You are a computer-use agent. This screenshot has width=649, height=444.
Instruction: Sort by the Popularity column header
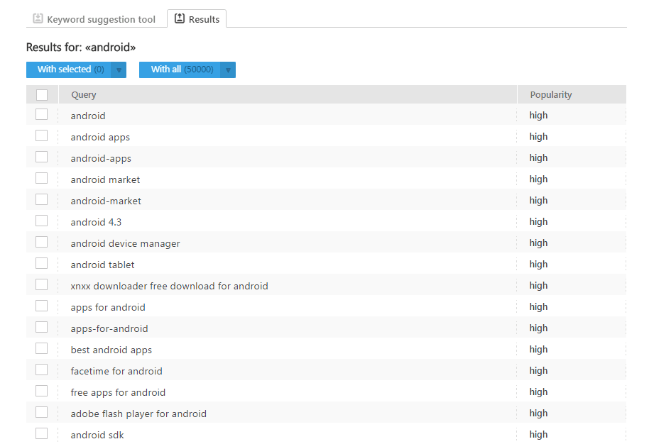(551, 94)
